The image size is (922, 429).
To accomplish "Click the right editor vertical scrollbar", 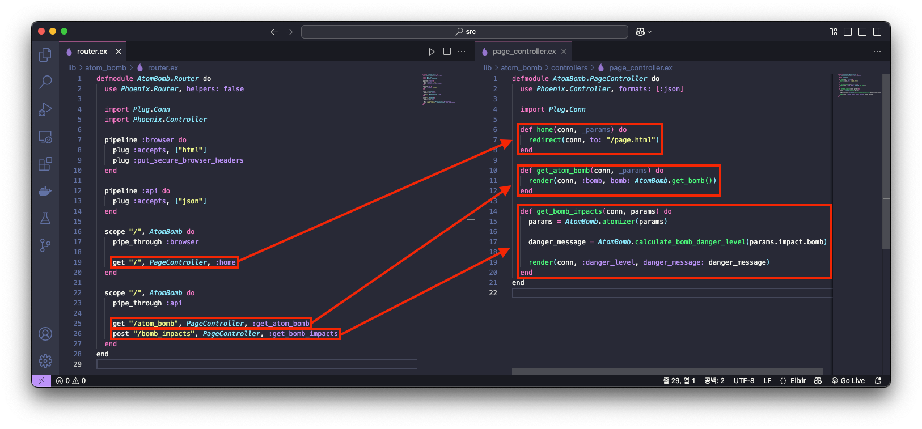I will [886, 162].
